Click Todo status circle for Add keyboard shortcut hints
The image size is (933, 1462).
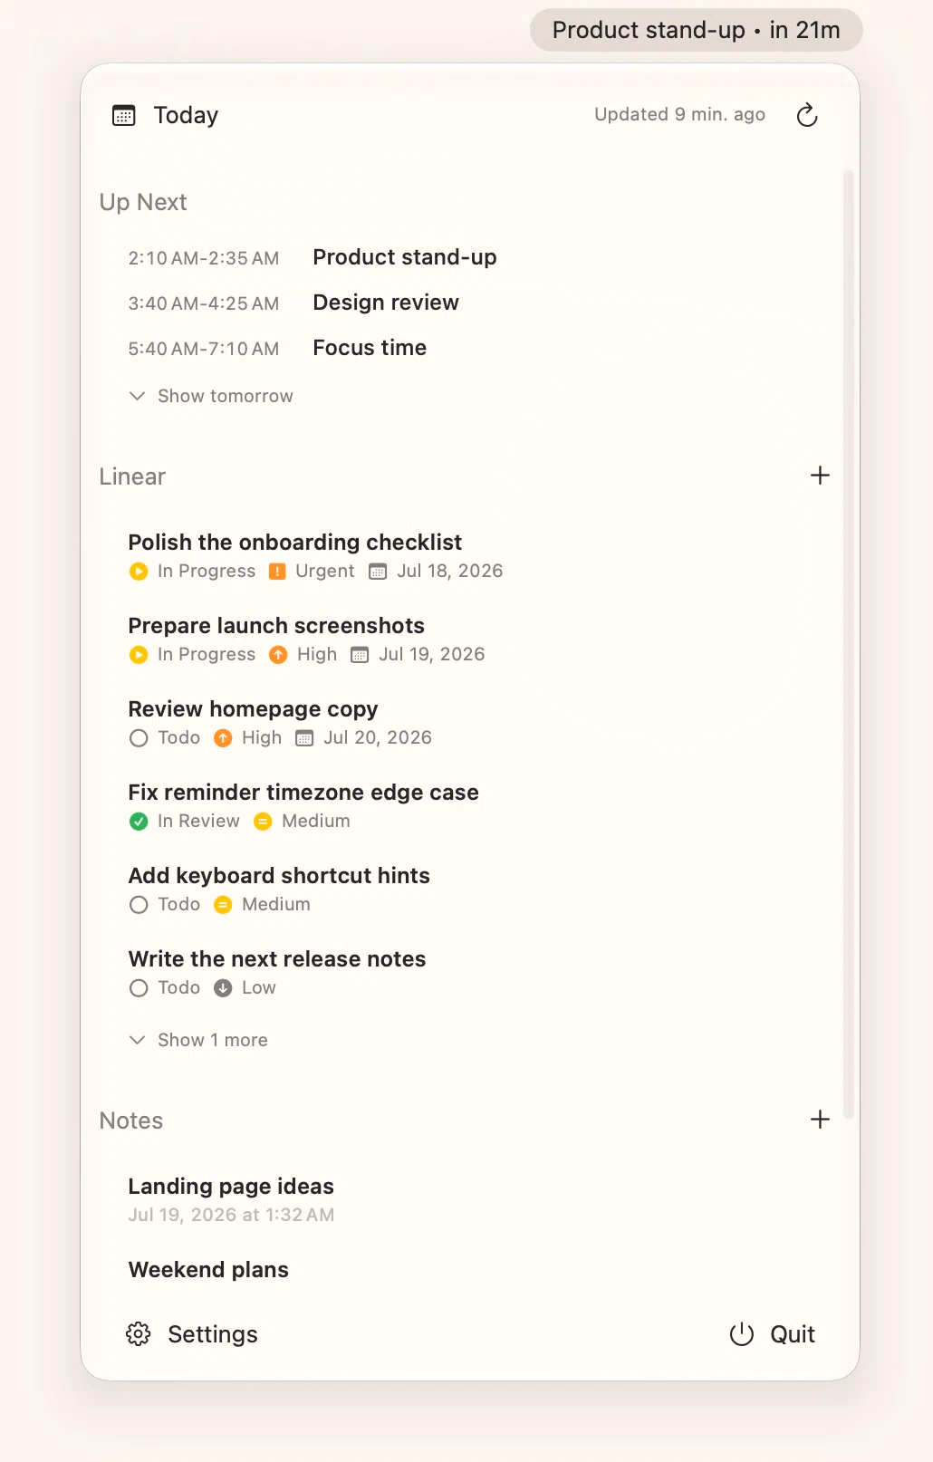[139, 905]
